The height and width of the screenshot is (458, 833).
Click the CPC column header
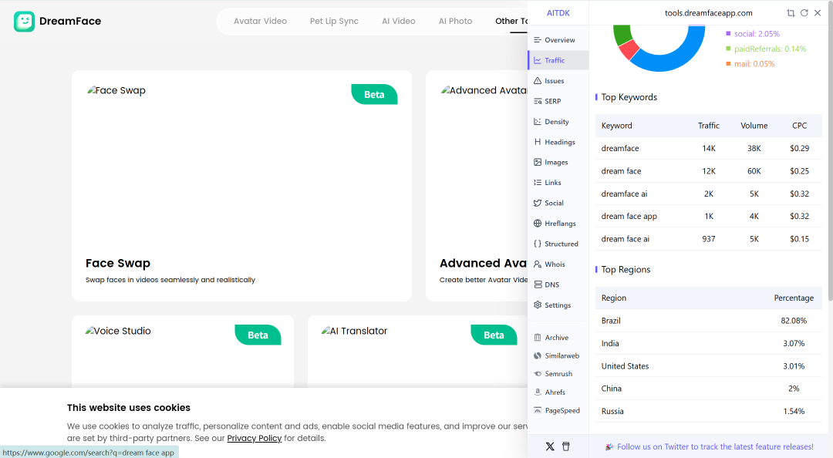(800, 126)
